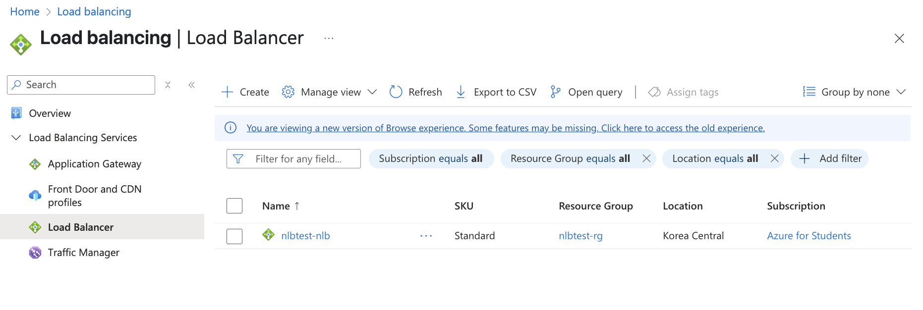Image resolution: width=923 pixels, height=310 pixels.
Task: Open old Browse experience banner link
Action: pos(506,128)
